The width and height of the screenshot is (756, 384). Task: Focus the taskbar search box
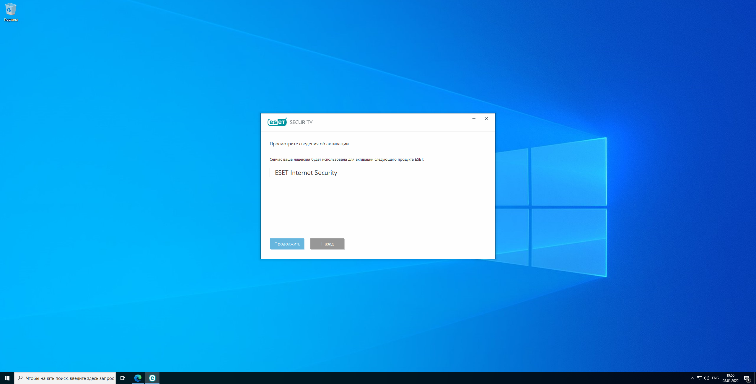click(x=65, y=378)
